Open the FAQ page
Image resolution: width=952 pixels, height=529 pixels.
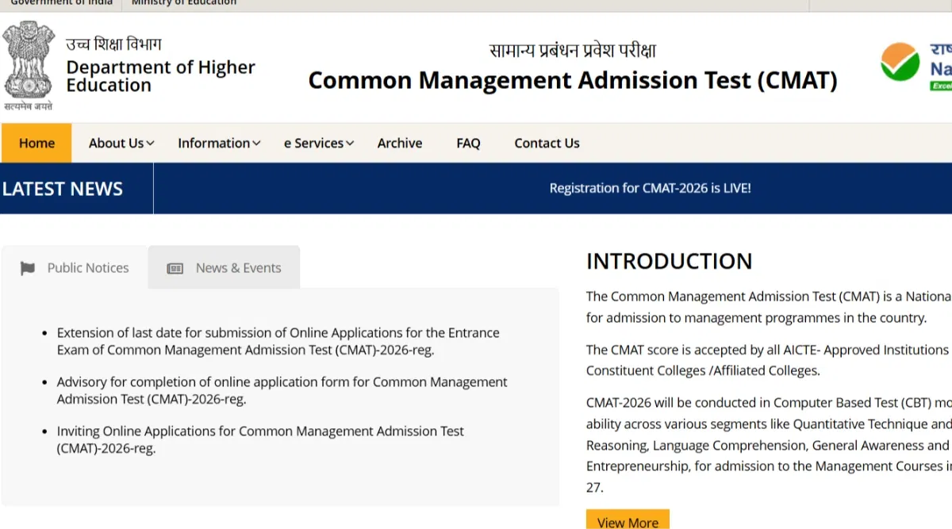[468, 144]
